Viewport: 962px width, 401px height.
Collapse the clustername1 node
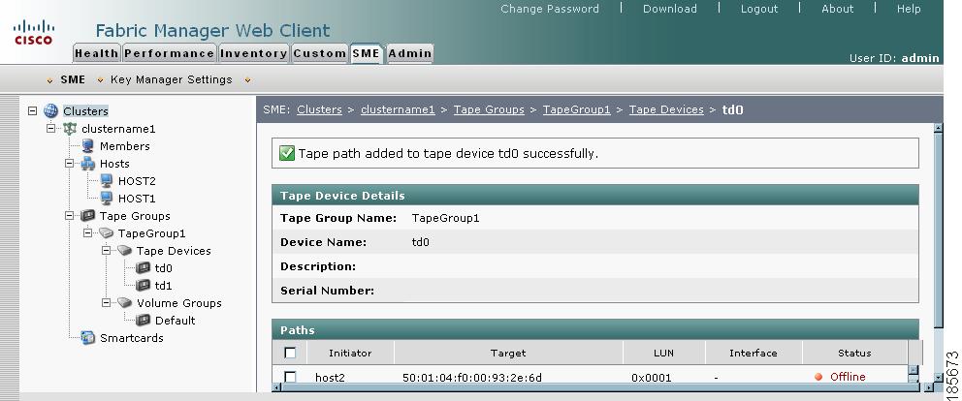click(x=51, y=128)
